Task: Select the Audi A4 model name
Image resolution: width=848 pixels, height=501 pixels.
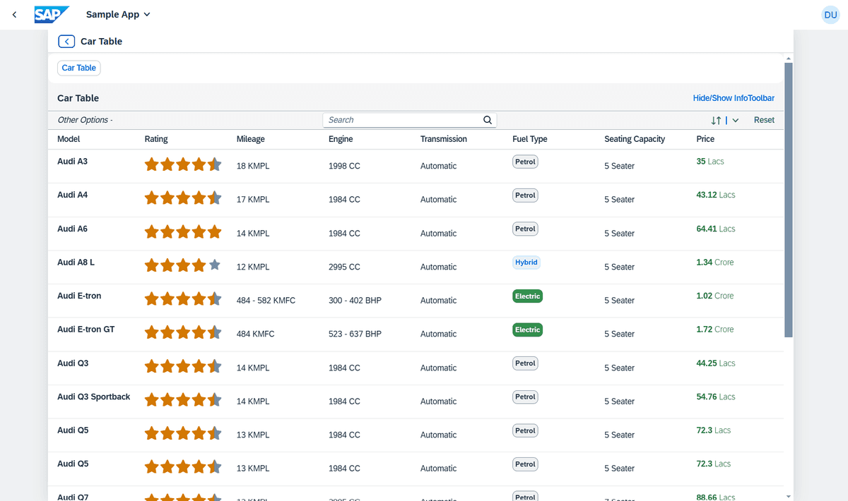Action: pos(72,195)
